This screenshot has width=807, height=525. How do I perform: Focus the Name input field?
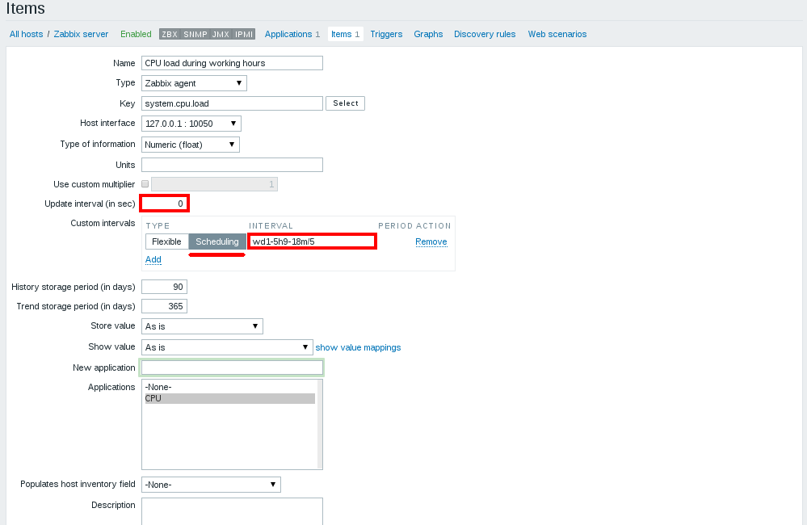[x=232, y=63]
